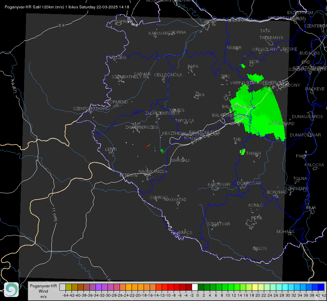
Task: Click the KALOCSA city label
Action: point(314,165)
